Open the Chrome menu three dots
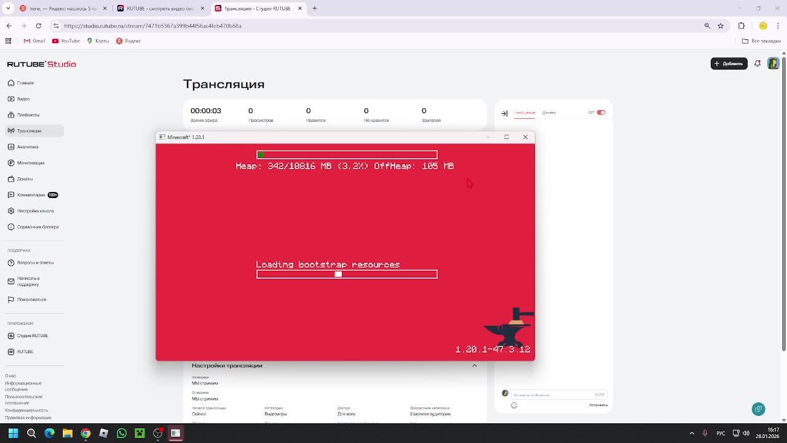Viewport: 787px width, 443px height. click(x=778, y=26)
